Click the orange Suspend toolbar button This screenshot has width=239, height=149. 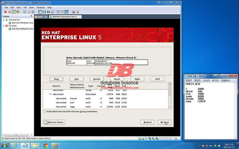coord(10,12)
